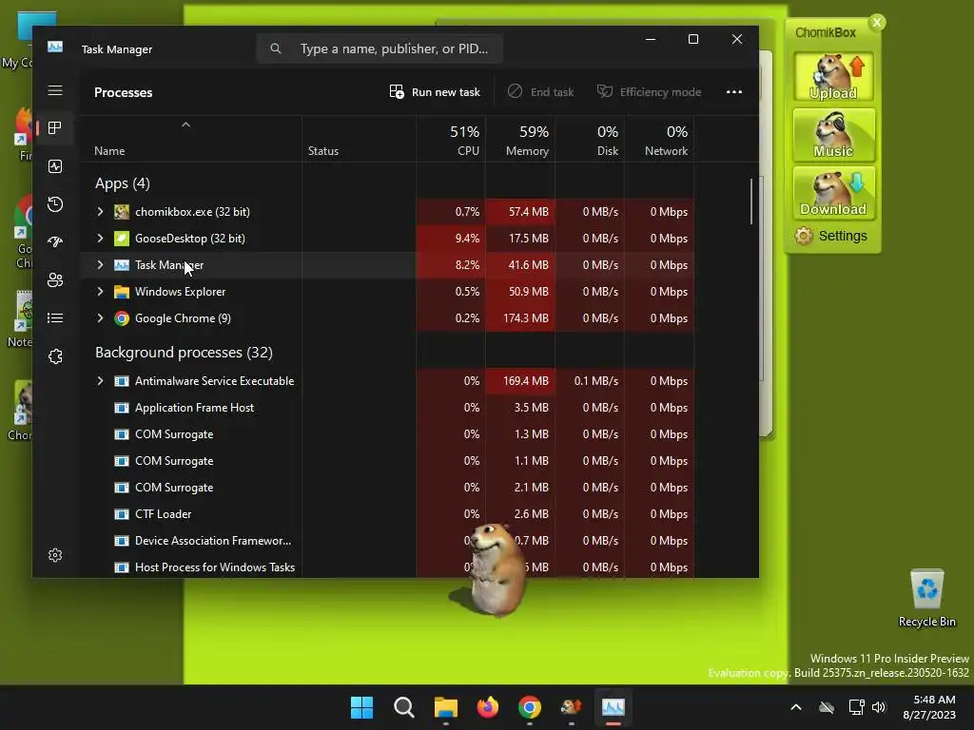Click the Efficiency mode button
Screen dimensions: 974x730
point(649,92)
